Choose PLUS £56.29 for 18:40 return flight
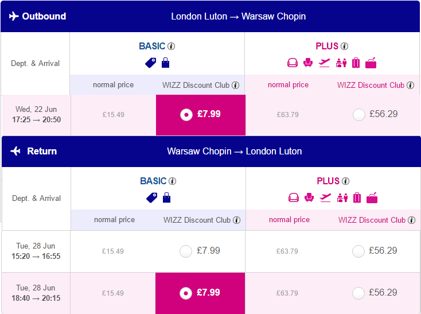This screenshot has width=421, height=314. [x=358, y=293]
